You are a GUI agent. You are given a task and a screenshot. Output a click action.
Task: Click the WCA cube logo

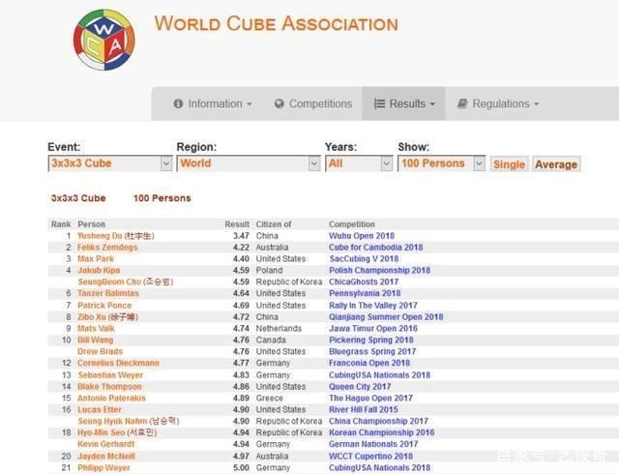click(104, 40)
